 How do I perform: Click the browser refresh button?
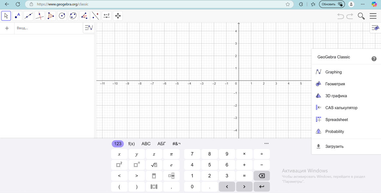coord(18,4)
